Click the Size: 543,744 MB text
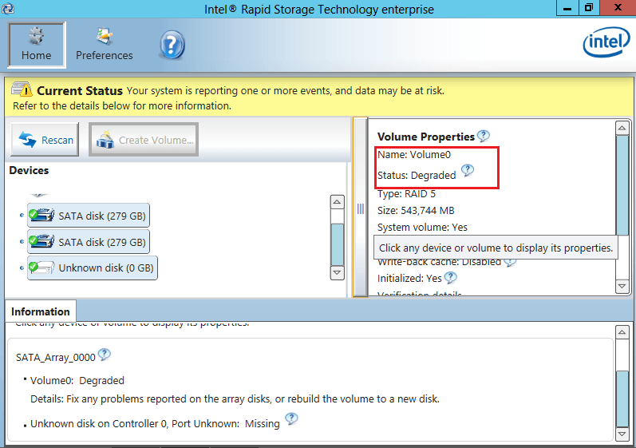636x448 pixels. point(416,210)
